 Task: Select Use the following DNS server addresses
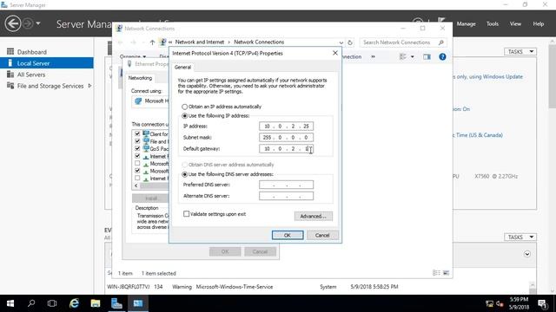(184, 174)
